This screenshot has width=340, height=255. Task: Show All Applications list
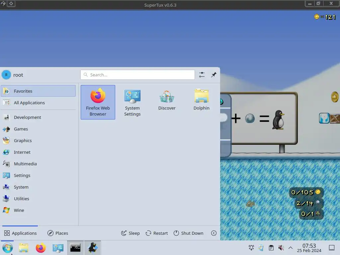pyautogui.click(x=38, y=103)
